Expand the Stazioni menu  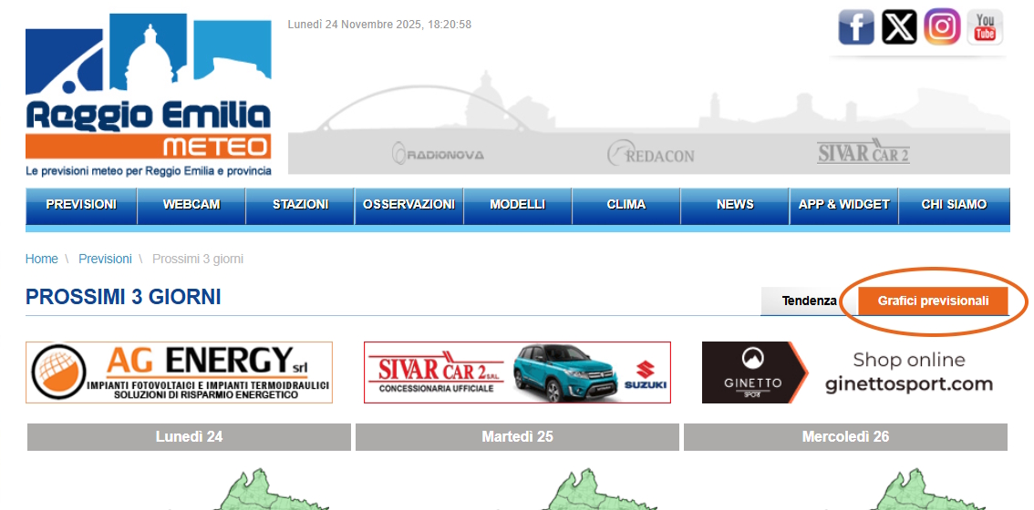(300, 205)
